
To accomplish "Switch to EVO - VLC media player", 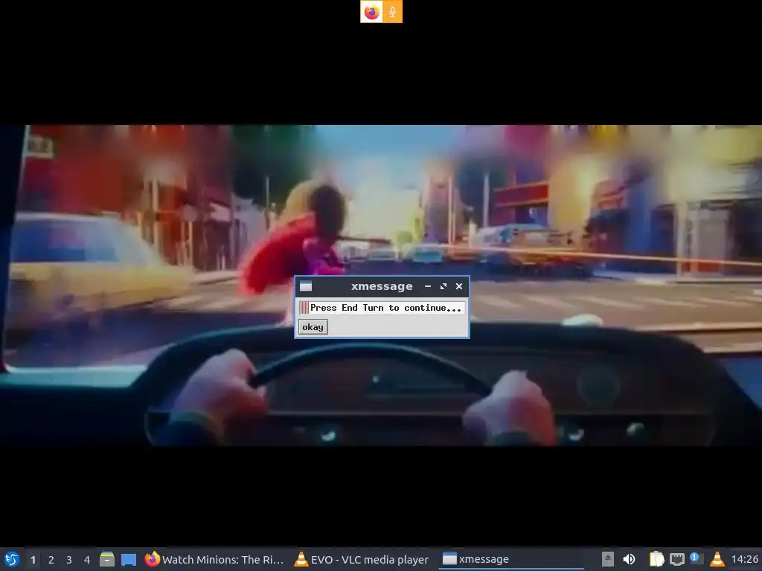I will point(362,559).
